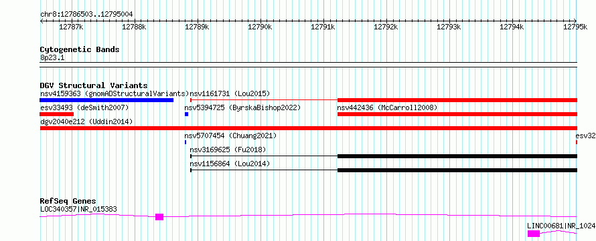Click the Cytogenetic Bands track title
596x241 pixels.
point(80,49)
